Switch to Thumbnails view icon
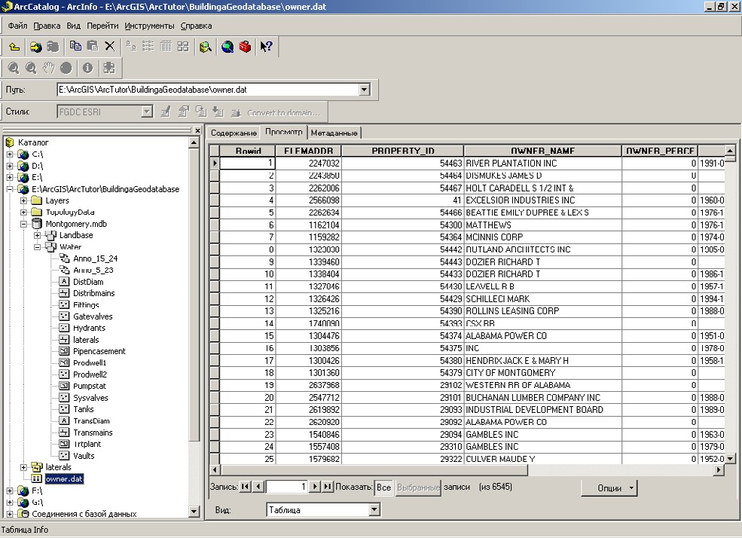Viewport: 742px width, 538px height. click(x=182, y=46)
